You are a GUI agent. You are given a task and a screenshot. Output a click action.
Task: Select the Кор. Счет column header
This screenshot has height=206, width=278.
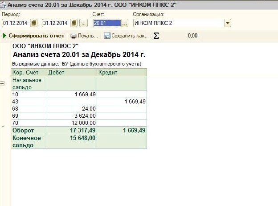[x=29, y=72]
